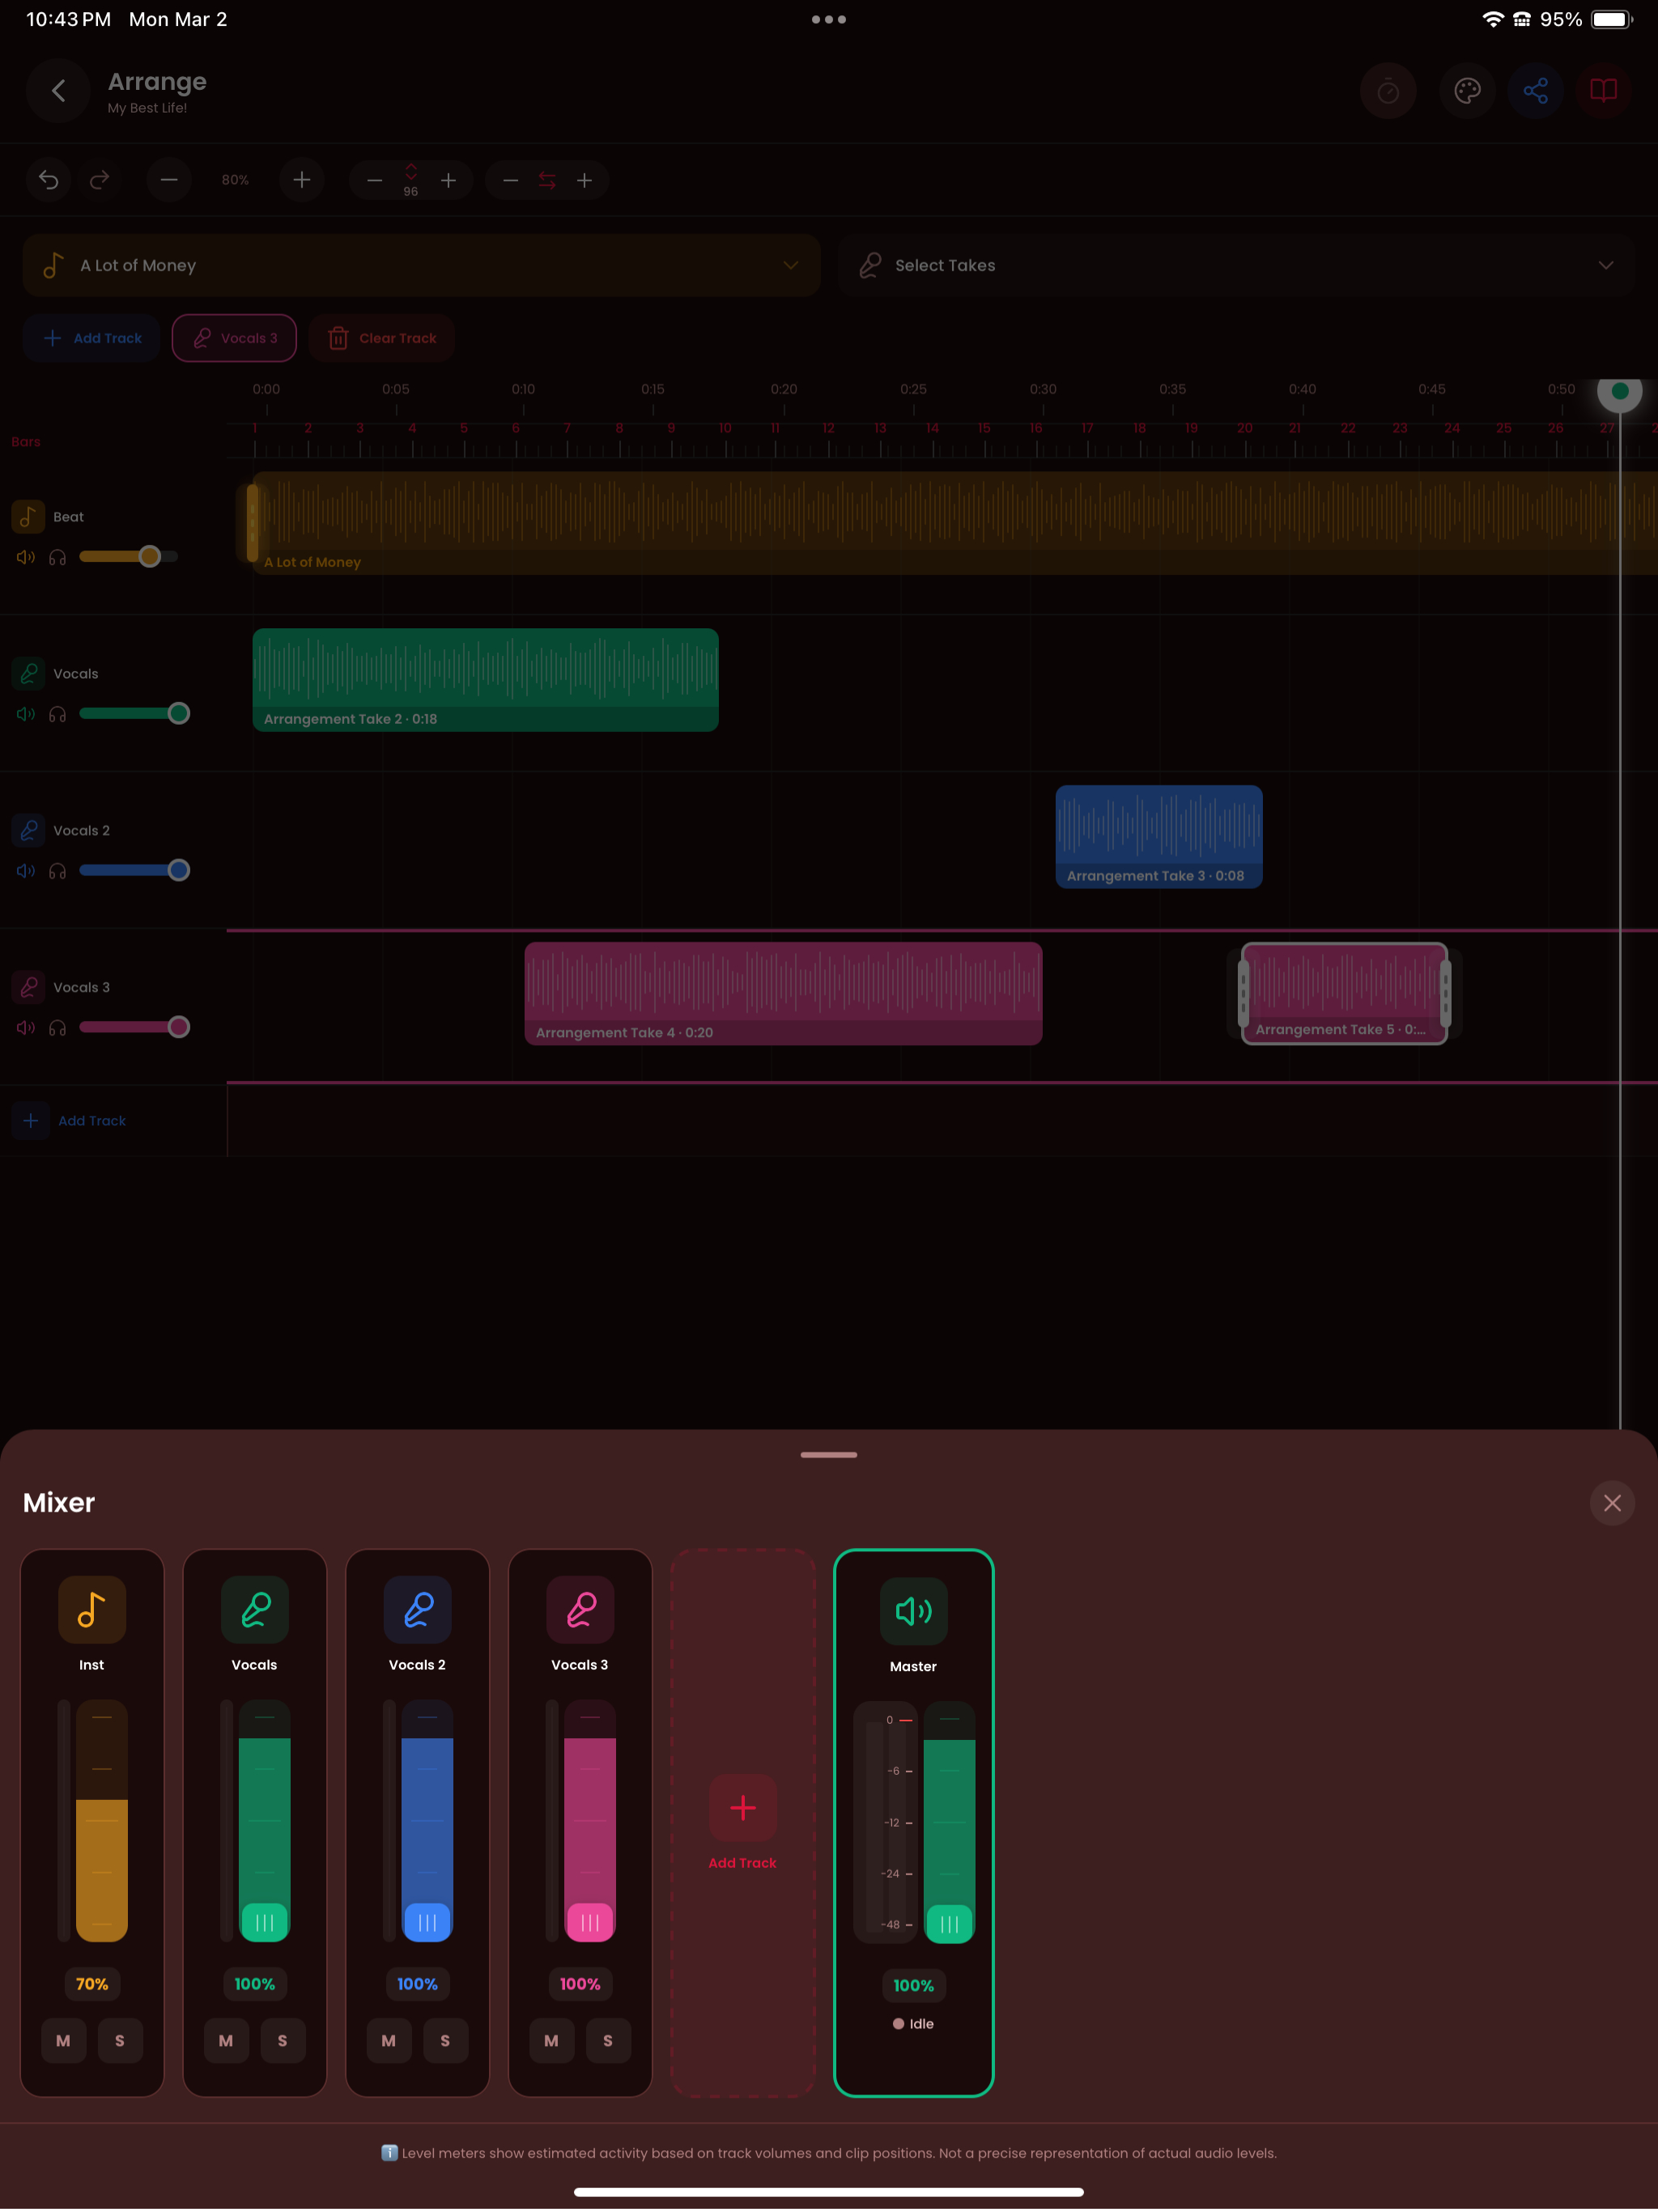This screenshot has width=1658, height=2212.
Task: Solo the Beat track with headphones icon
Action: [x=58, y=557]
